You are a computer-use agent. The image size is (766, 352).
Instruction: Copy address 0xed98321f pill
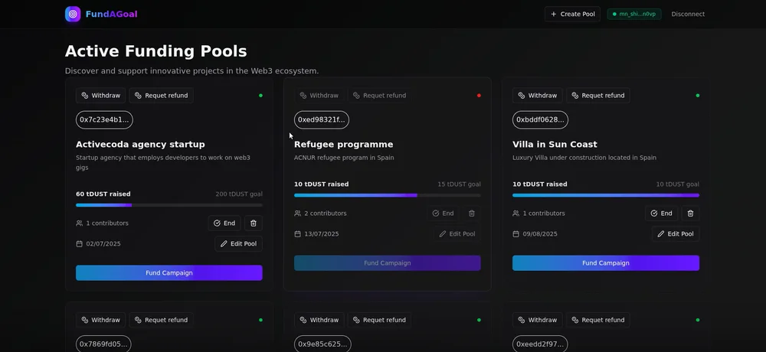click(x=322, y=119)
